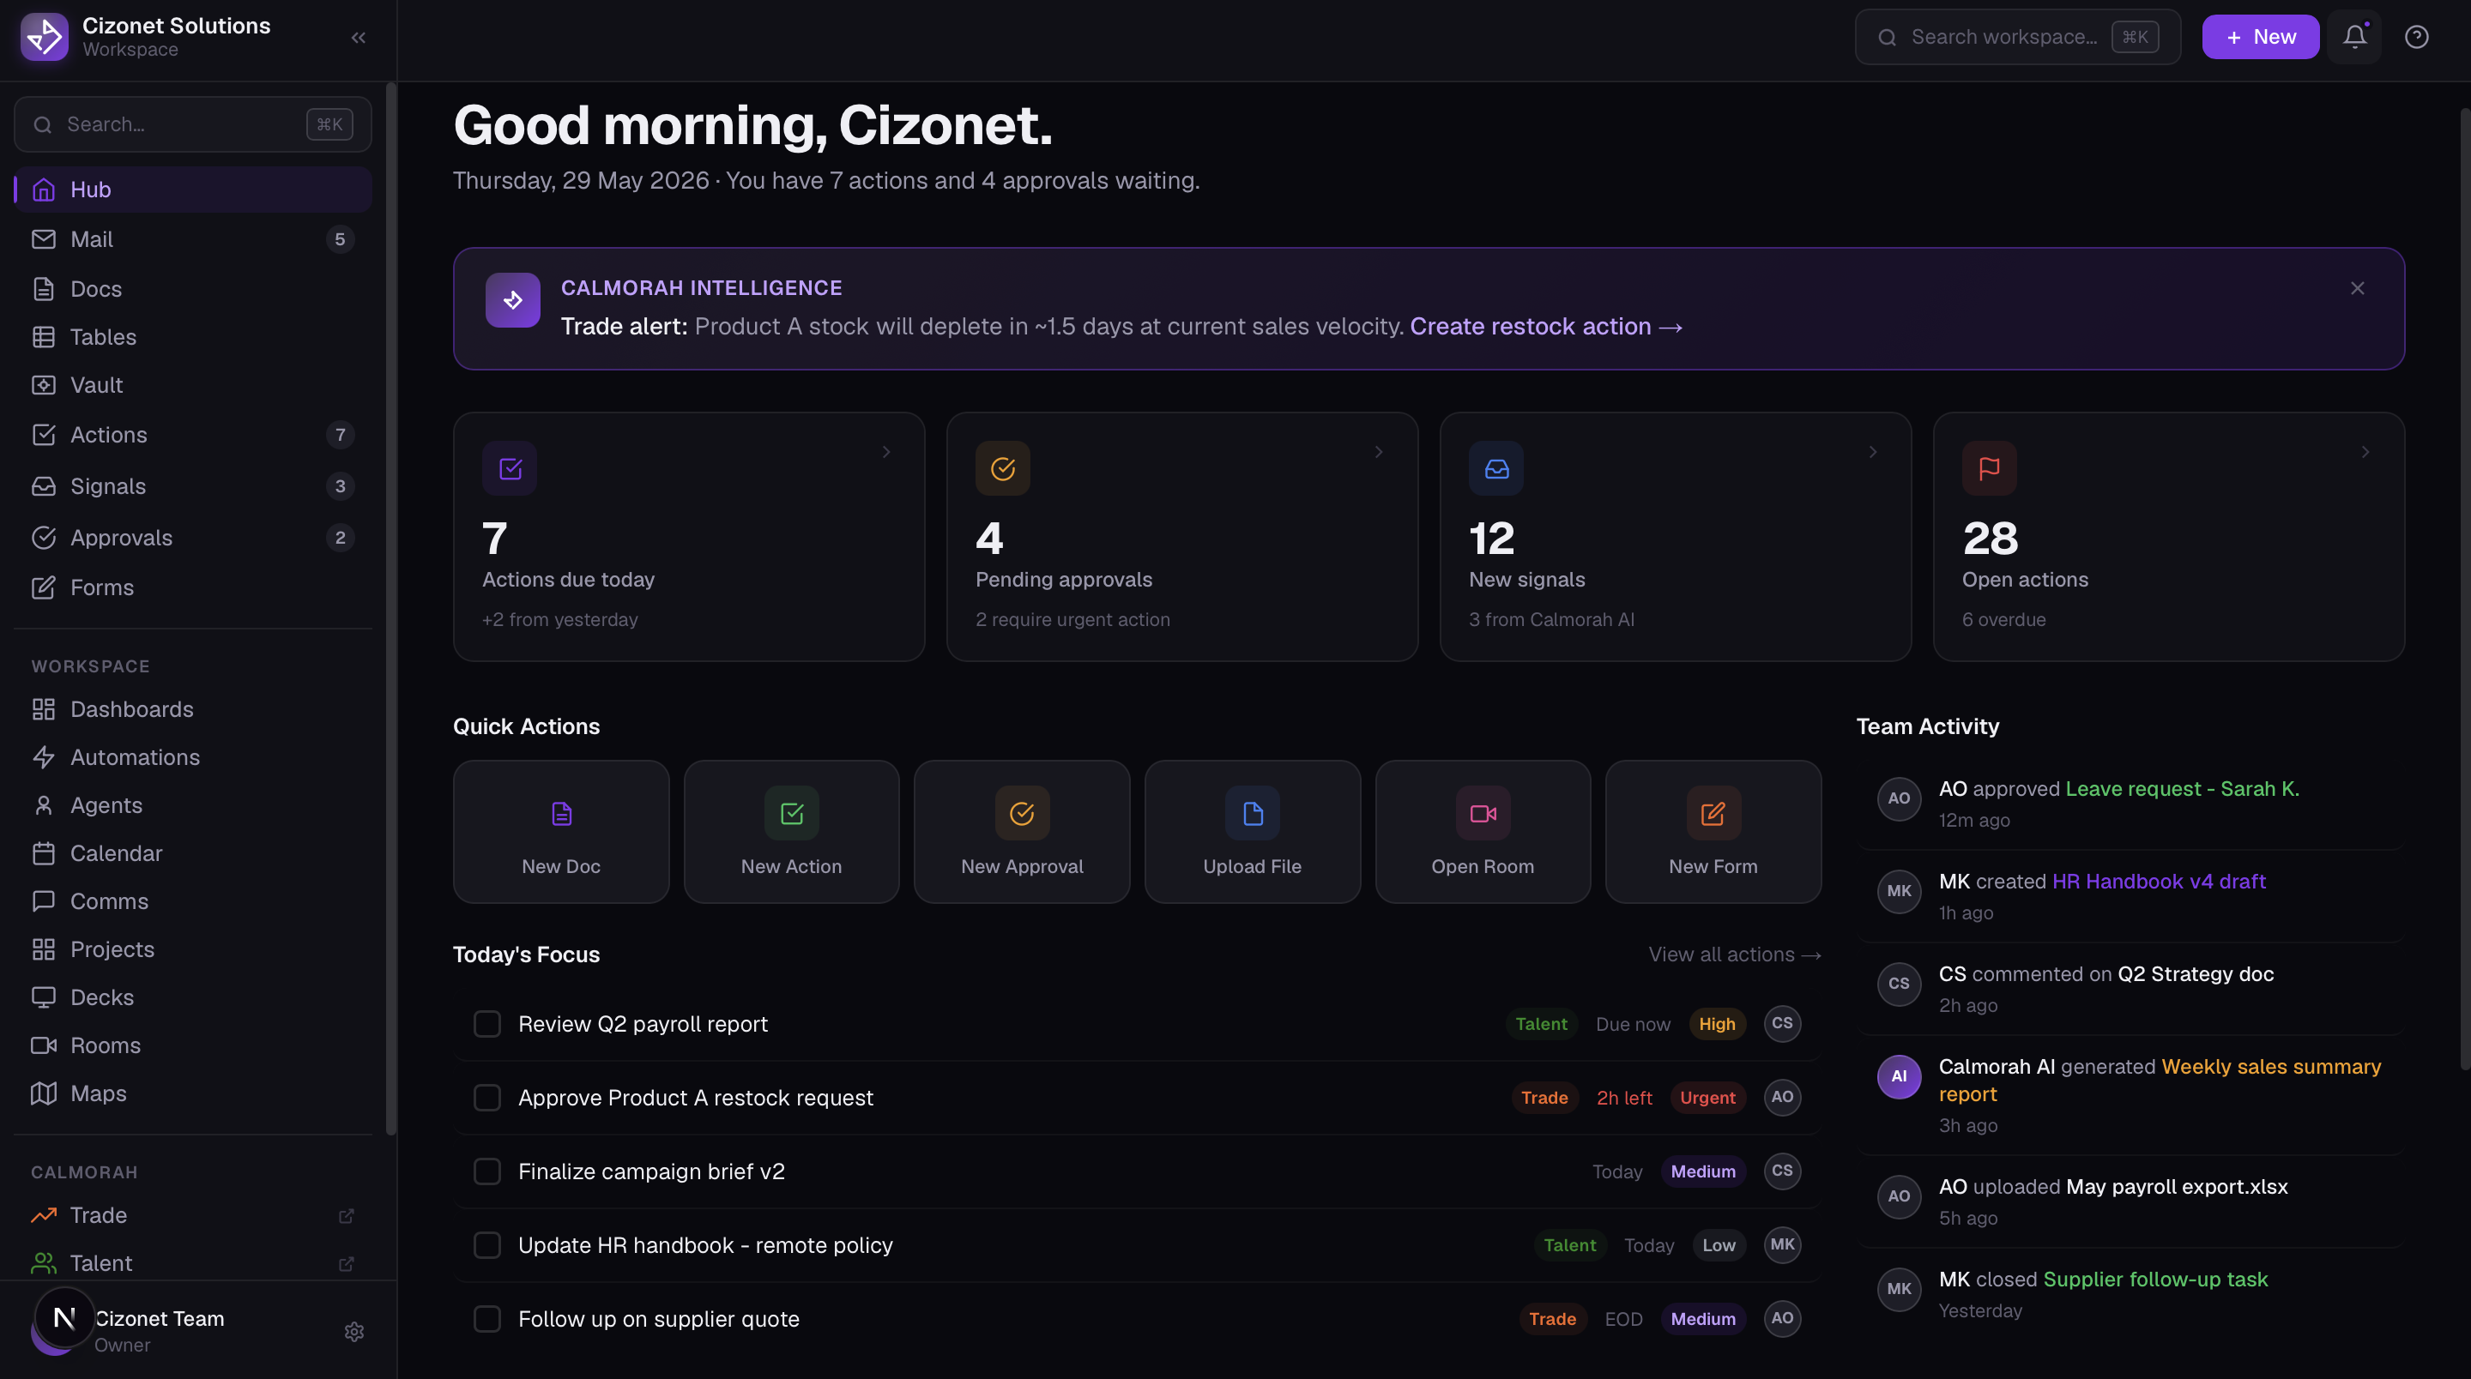Open Decks in the sidebar
Image resolution: width=2471 pixels, height=1379 pixels.
pos(193,997)
